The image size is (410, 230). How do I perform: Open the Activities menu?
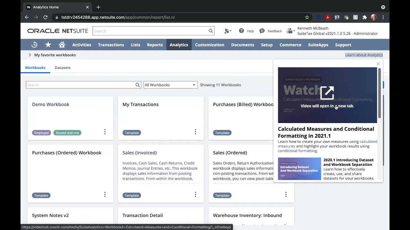point(82,45)
